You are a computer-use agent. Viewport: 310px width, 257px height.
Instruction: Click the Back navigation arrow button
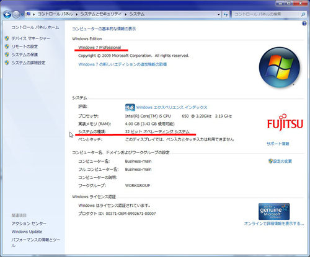coord(7,14)
